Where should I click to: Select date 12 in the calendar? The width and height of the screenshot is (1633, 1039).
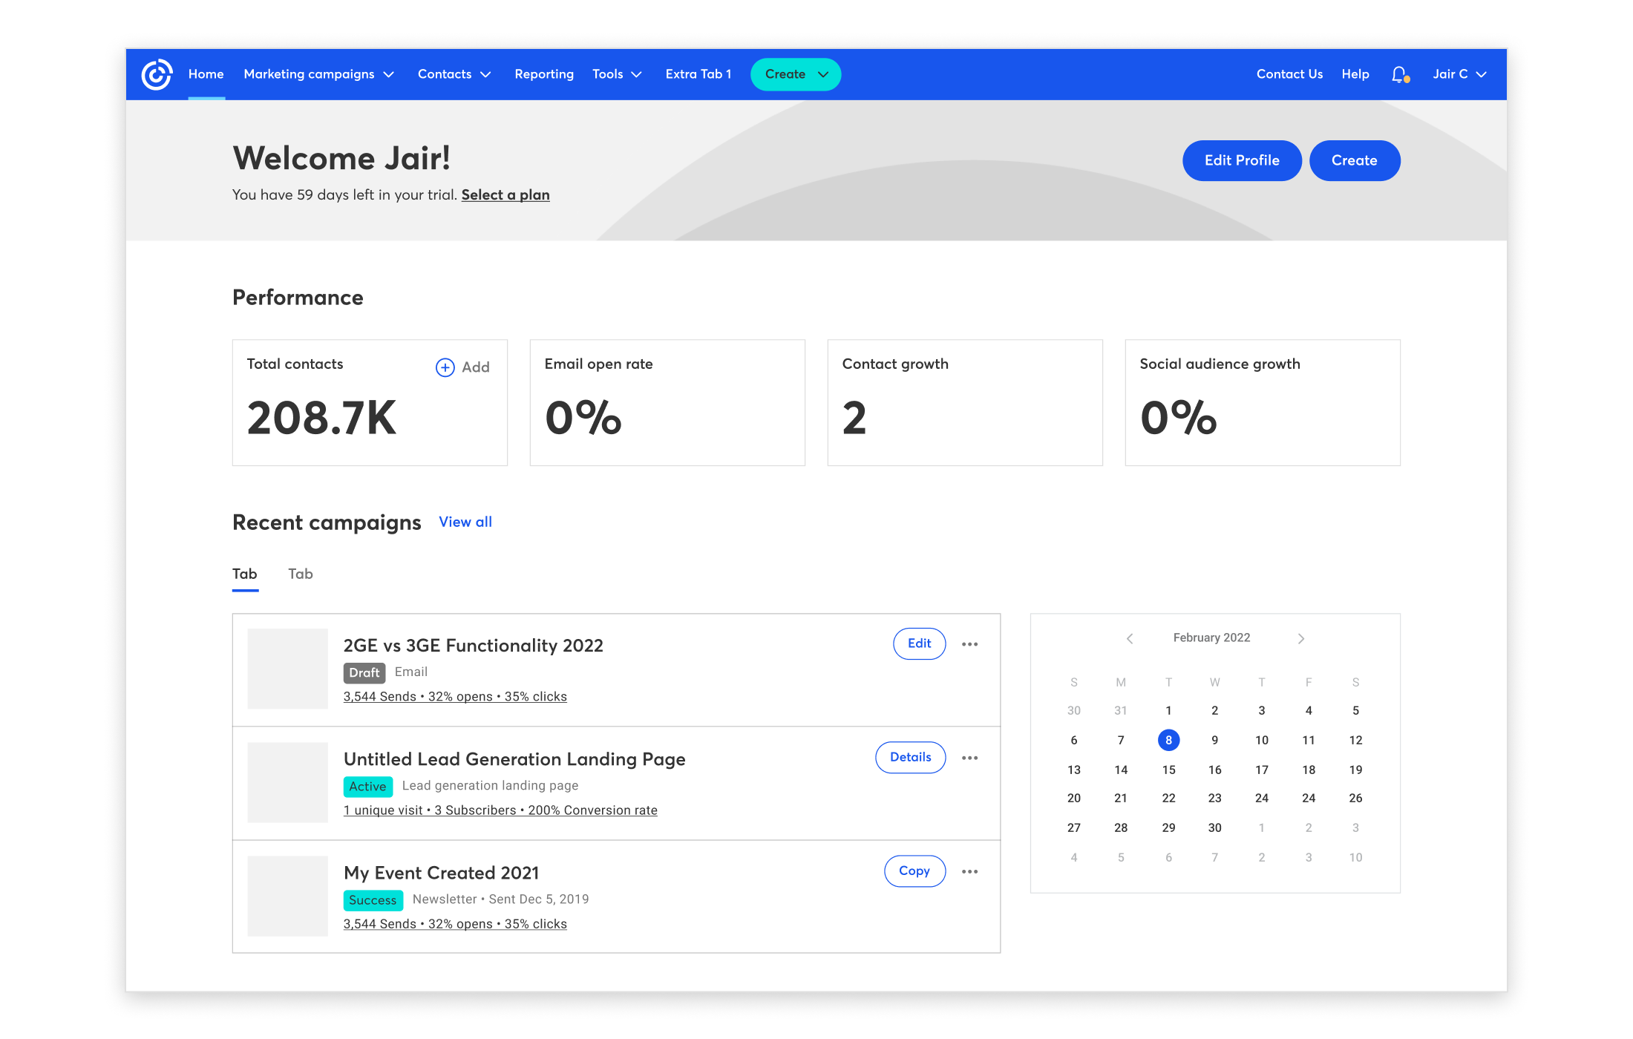coord(1355,740)
